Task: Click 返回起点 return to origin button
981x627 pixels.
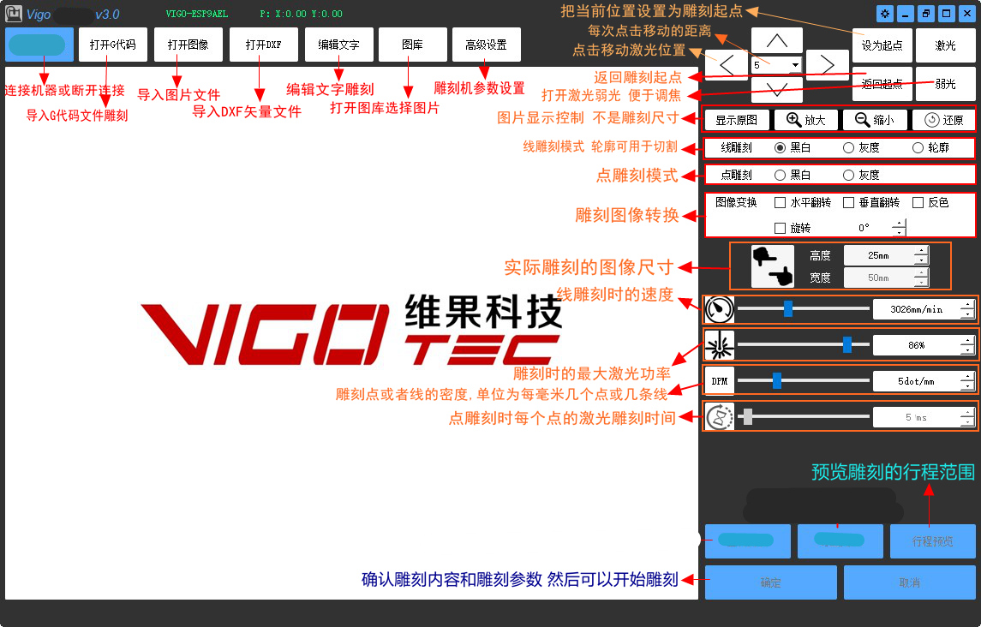Action: click(882, 84)
